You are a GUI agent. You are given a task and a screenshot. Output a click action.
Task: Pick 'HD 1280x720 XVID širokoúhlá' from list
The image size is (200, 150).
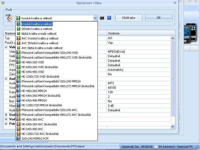(x=40, y=77)
